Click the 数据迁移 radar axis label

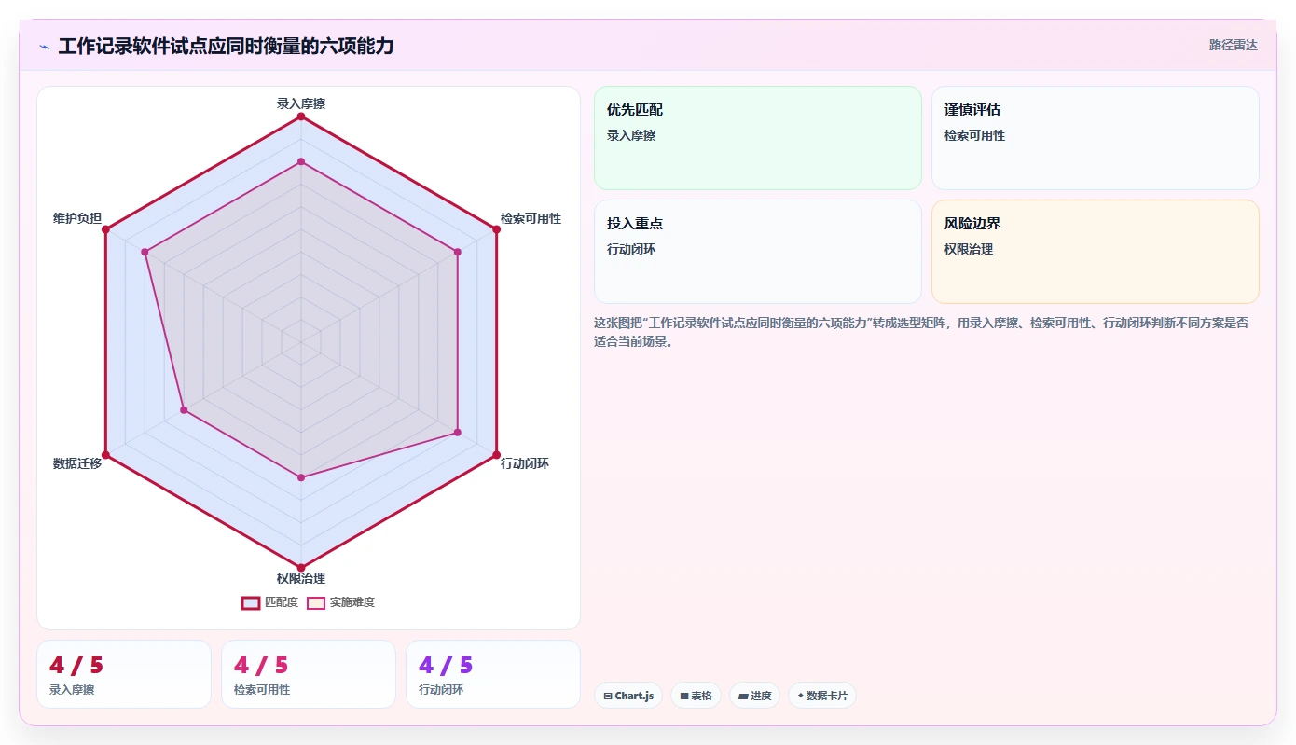77,463
